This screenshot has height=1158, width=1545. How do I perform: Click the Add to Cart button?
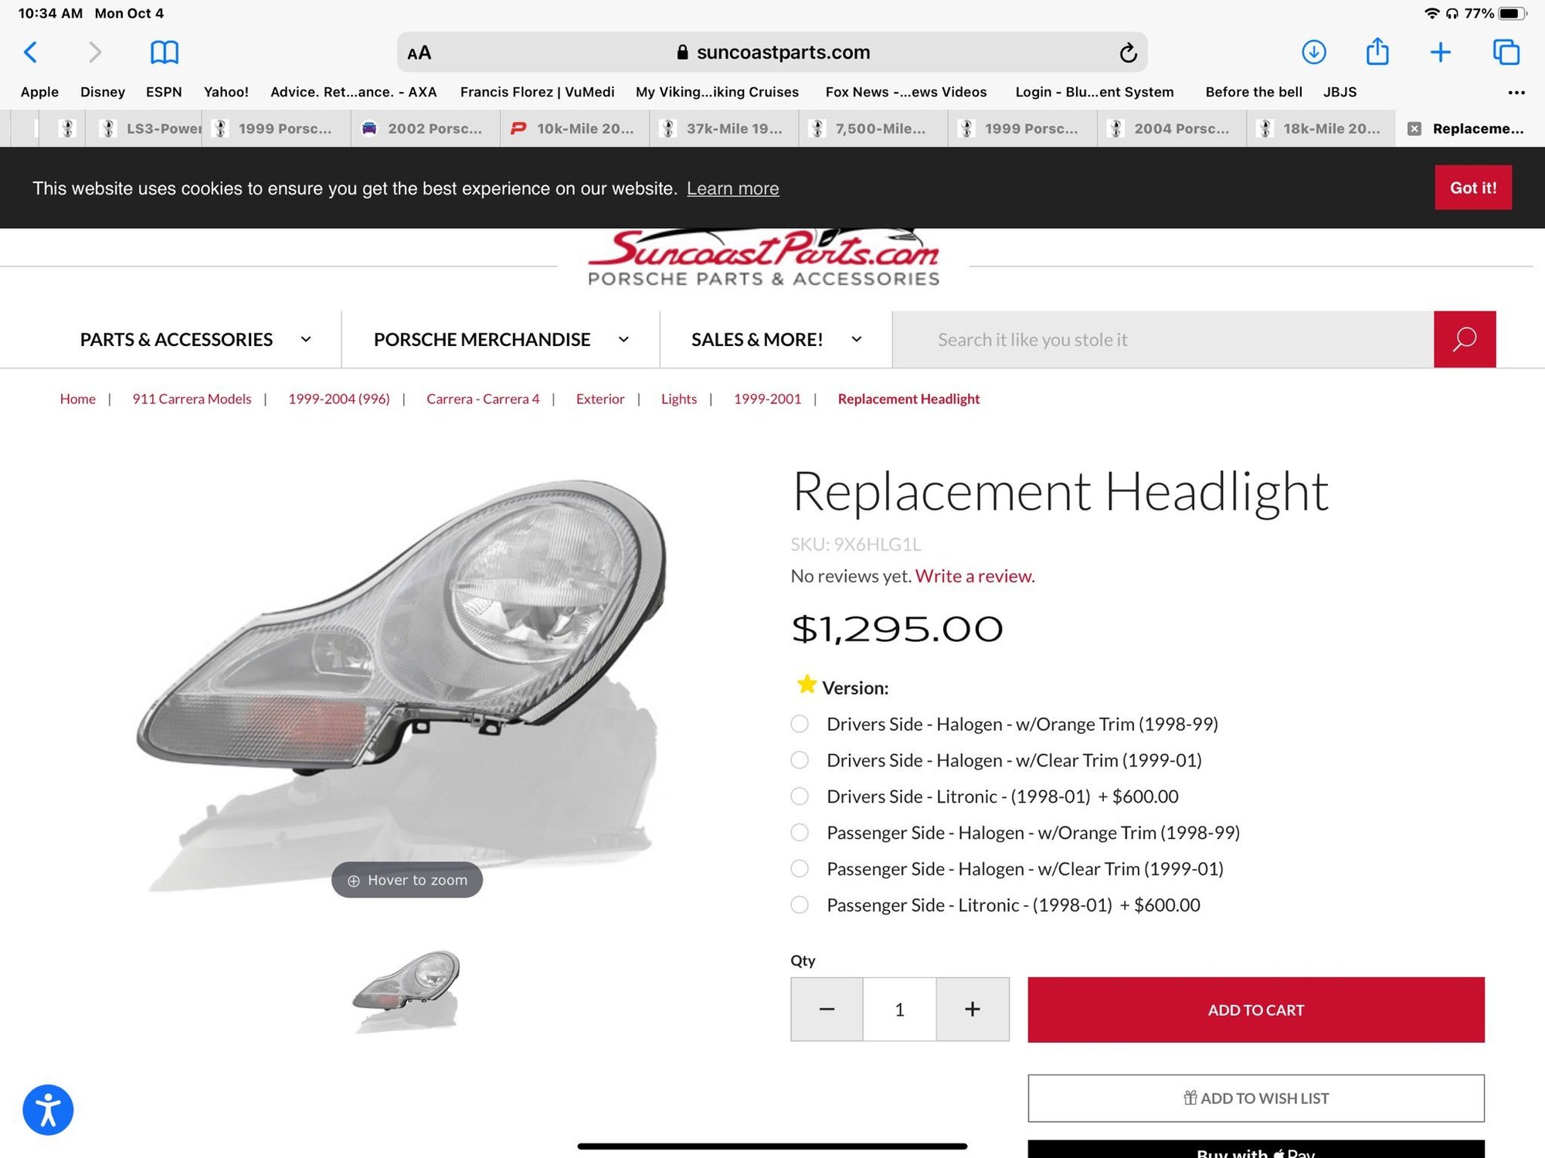pos(1256,1010)
